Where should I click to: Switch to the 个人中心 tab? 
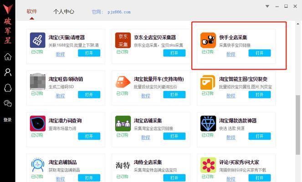point(64,11)
